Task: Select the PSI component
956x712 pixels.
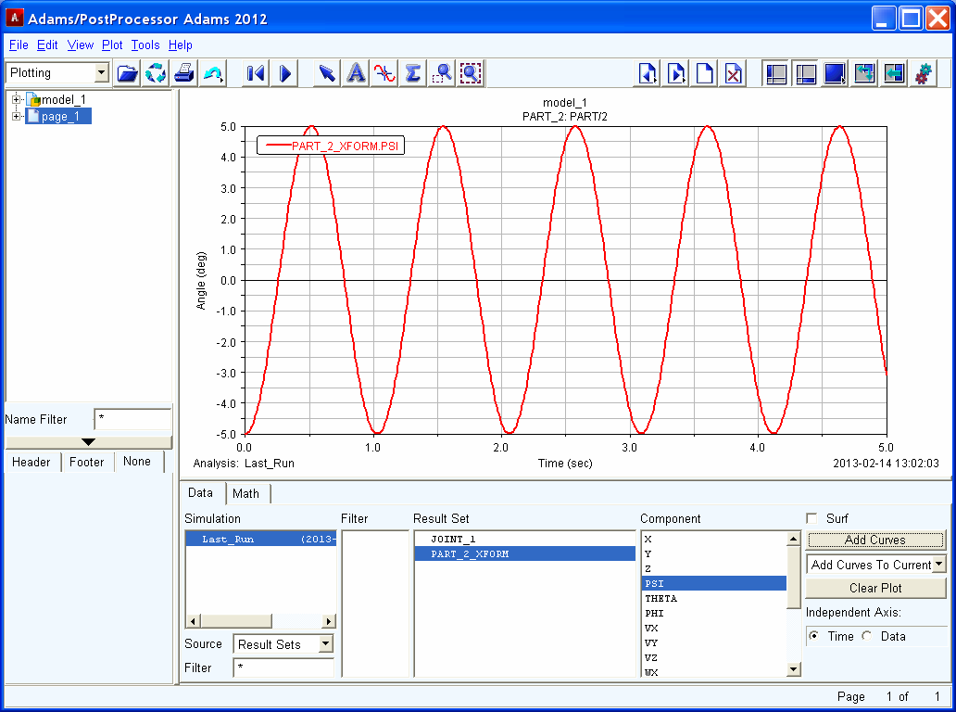Action: 714,583
